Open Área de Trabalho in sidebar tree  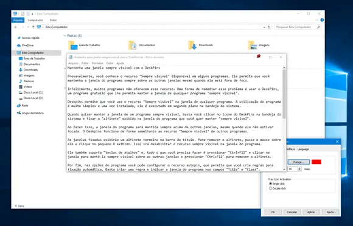tap(34, 58)
